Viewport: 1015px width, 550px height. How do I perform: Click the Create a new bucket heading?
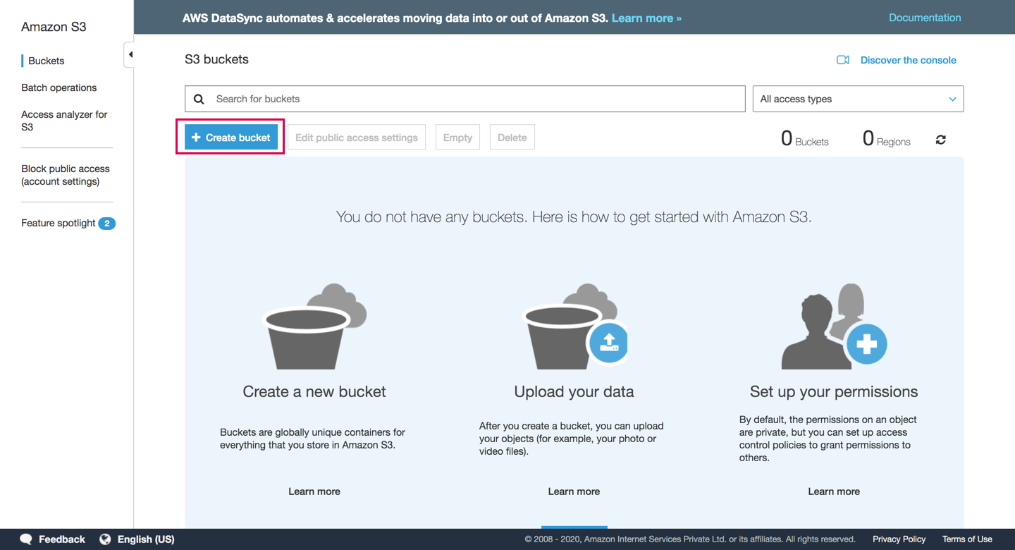[314, 392]
